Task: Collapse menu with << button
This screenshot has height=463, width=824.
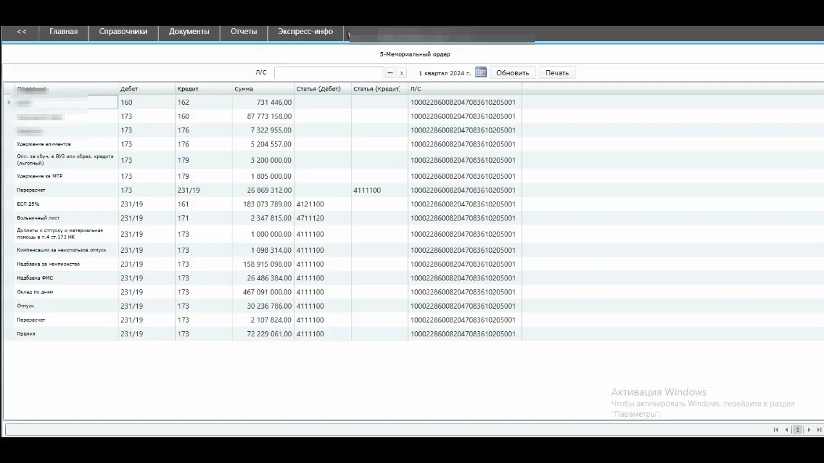Action: 21,32
